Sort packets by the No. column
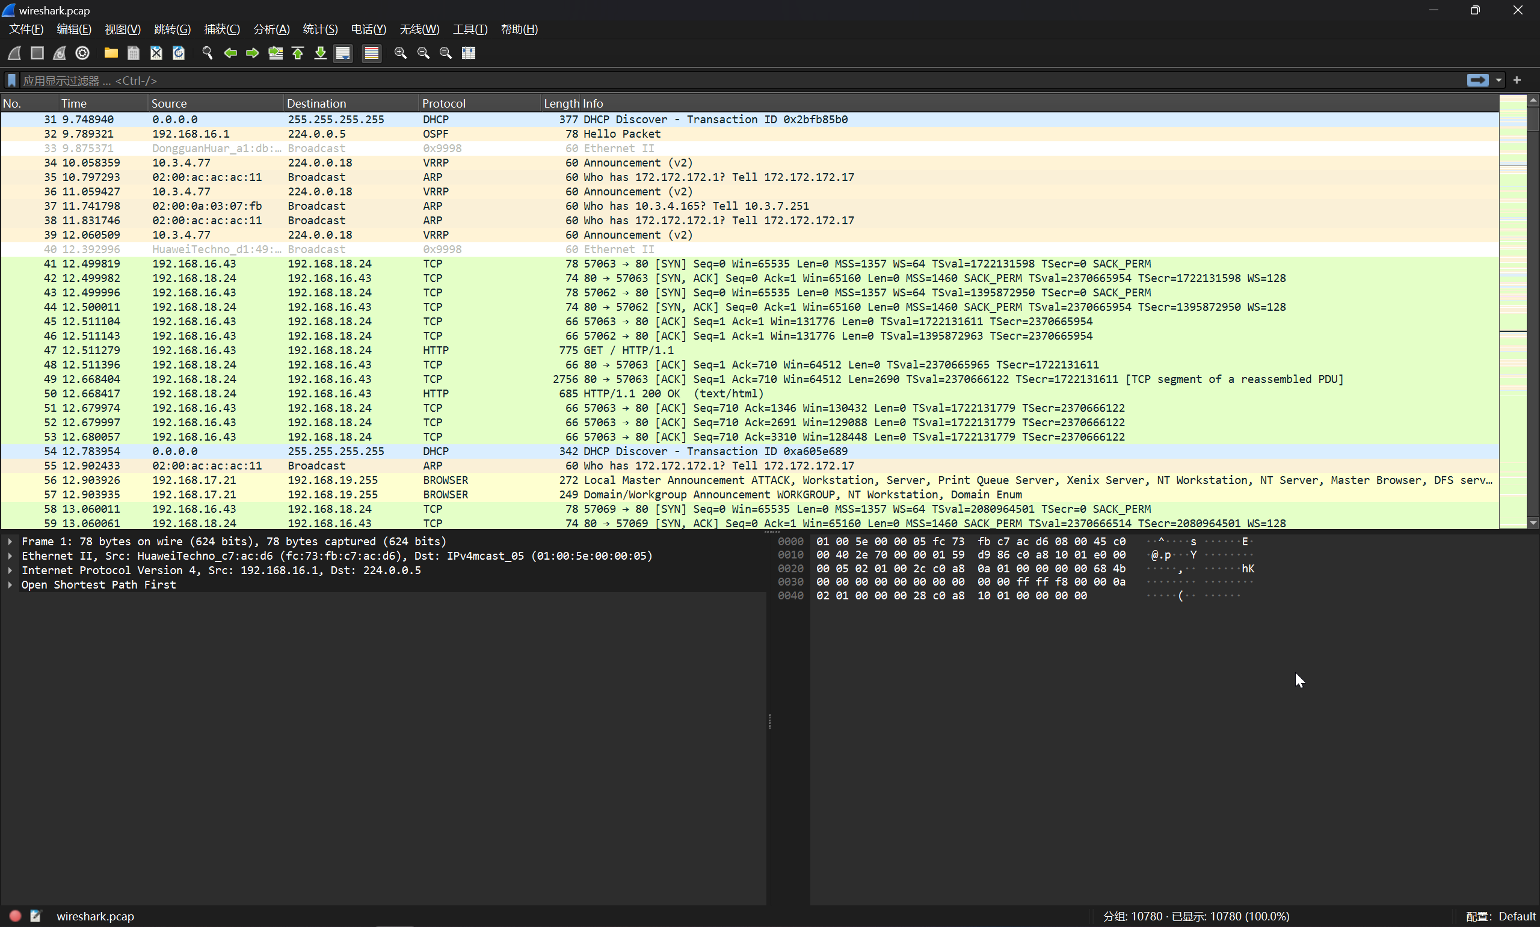This screenshot has height=927, width=1540. [29, 103]
